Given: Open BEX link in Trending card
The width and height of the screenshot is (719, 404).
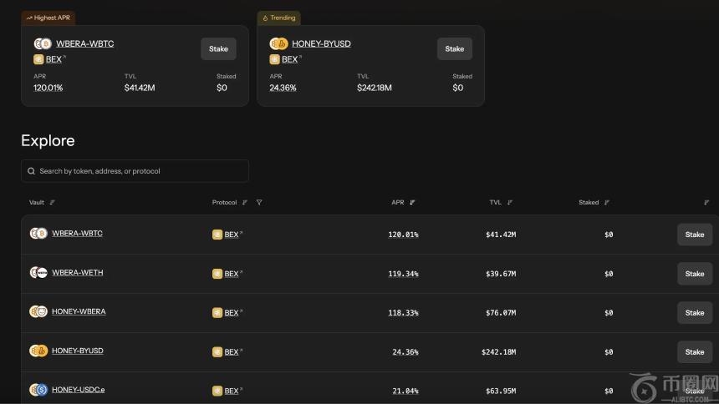Looking at the screenshot, I should point(289,59).
